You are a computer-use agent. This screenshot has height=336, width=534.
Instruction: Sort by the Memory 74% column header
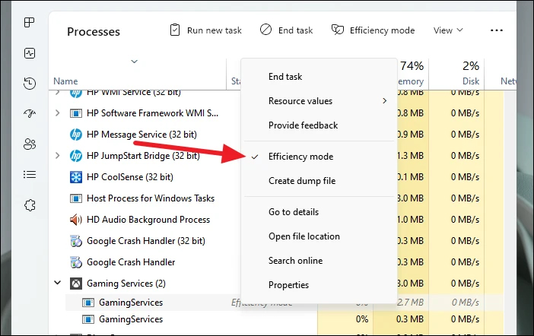411,73
